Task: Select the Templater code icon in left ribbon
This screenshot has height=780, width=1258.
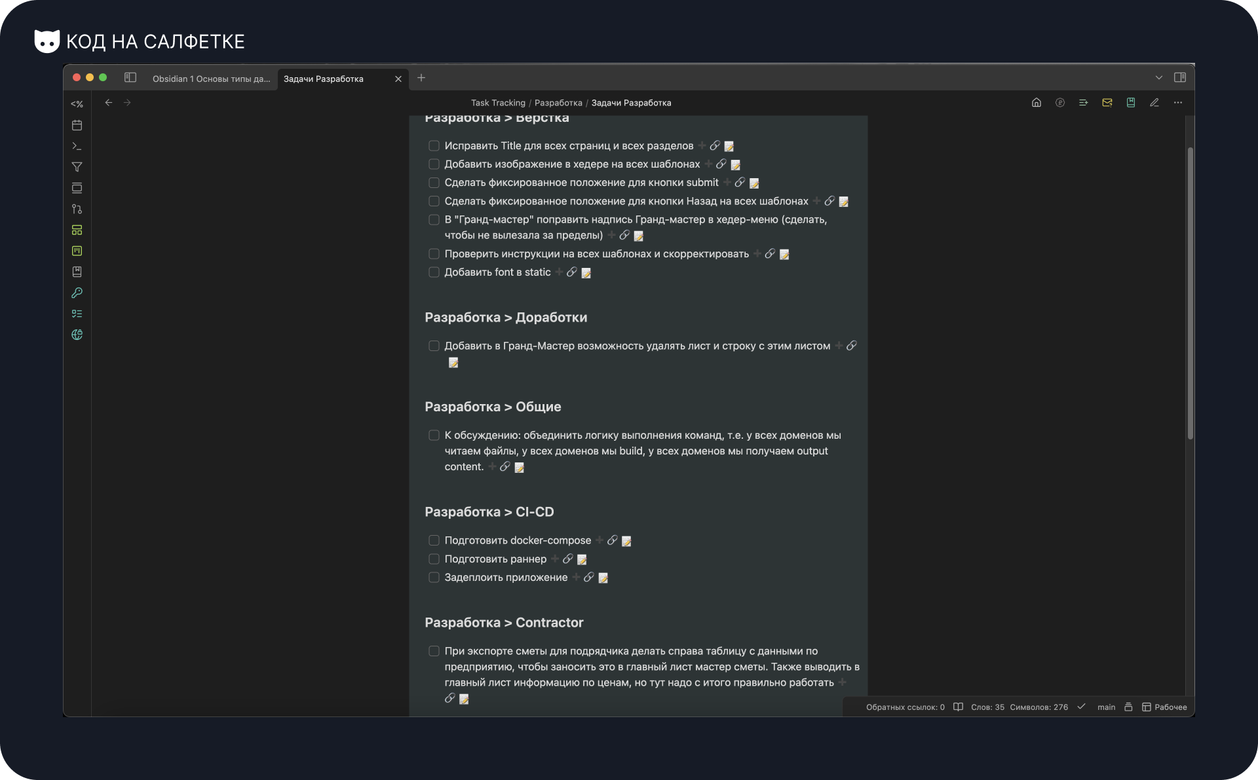Action: pyautogui.click(x=77, y=104)
